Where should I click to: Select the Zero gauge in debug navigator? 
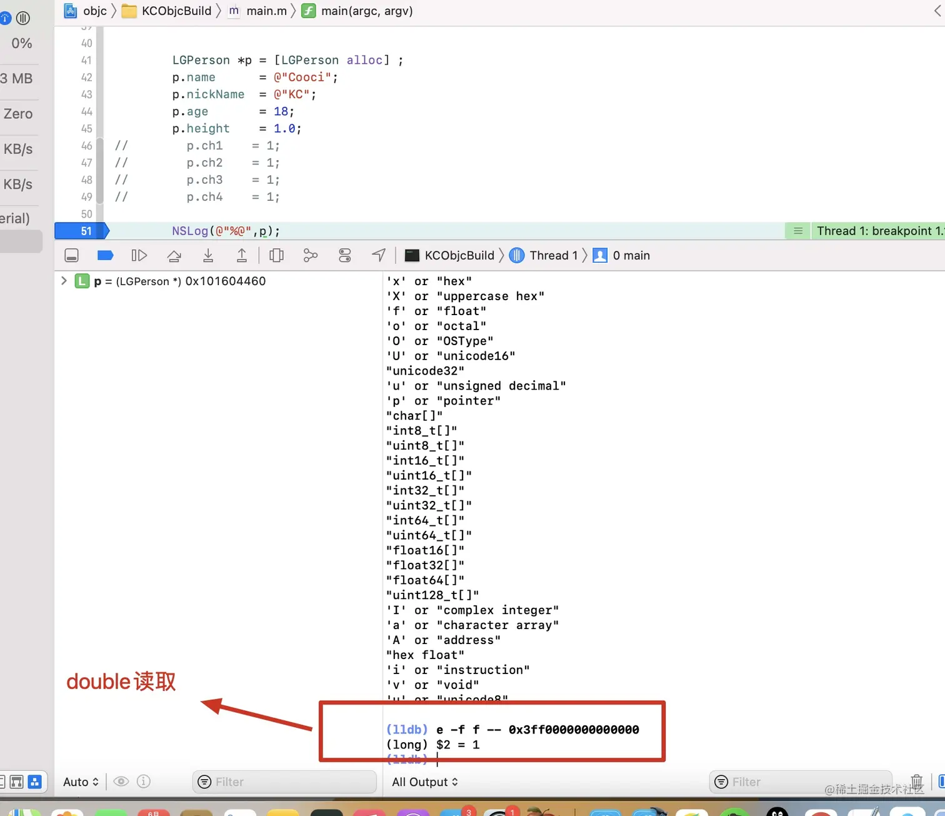(x=18, y=114)
